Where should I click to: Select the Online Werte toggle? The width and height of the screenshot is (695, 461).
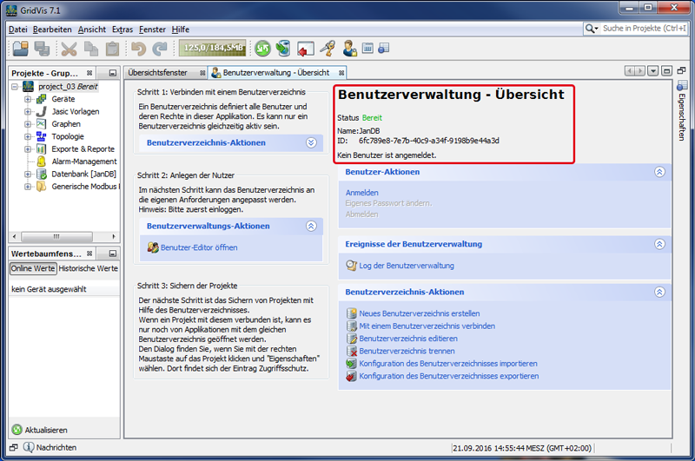click(33, 268)
